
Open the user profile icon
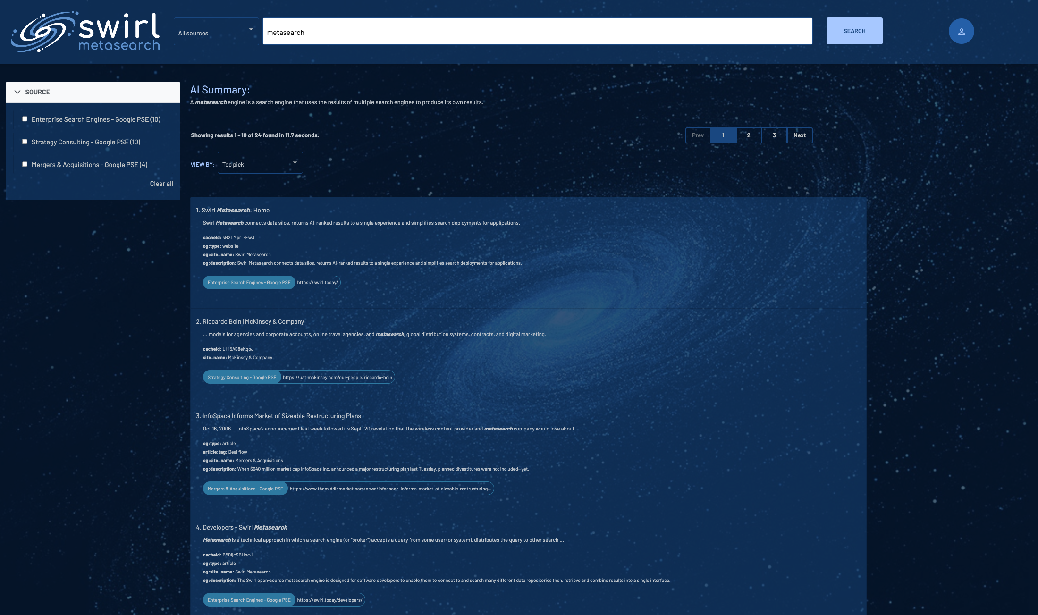961,32
